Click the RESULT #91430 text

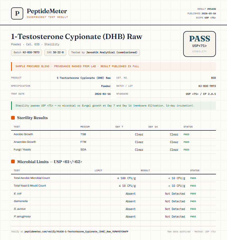[207, 9]
